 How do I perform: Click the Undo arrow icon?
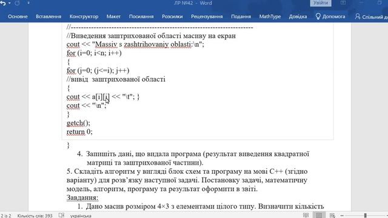click(x=2, y=3)
